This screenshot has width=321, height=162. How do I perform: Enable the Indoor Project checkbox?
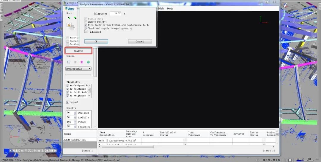86,22
